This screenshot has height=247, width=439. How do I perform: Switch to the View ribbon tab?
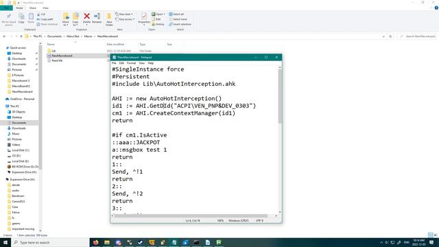(46, 8)
